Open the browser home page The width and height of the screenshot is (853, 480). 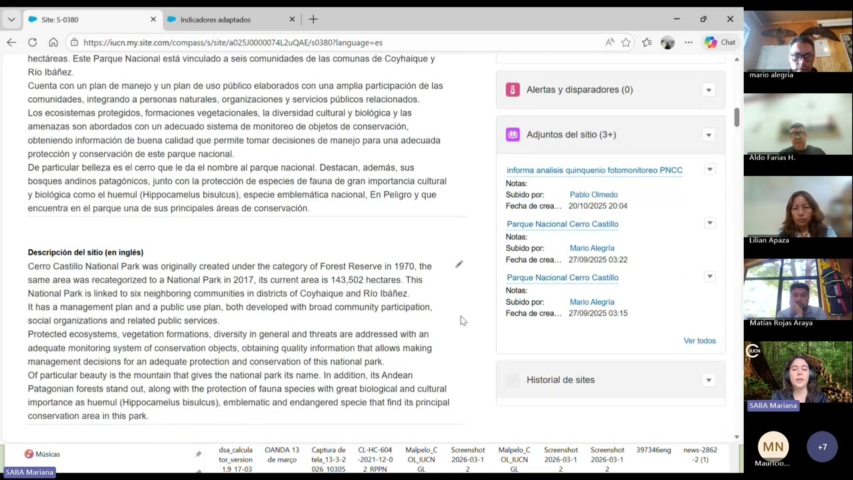53,42
